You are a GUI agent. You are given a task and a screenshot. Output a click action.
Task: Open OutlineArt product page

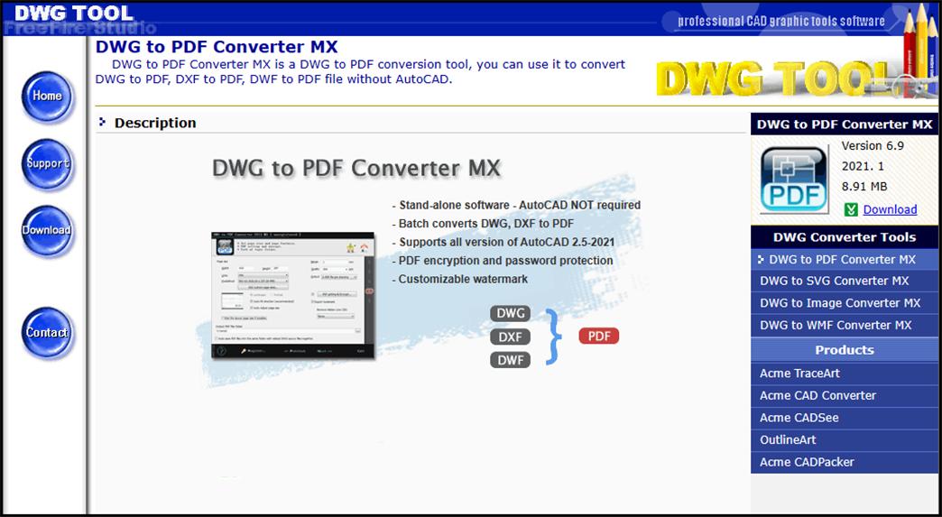[x=844, y=440]
